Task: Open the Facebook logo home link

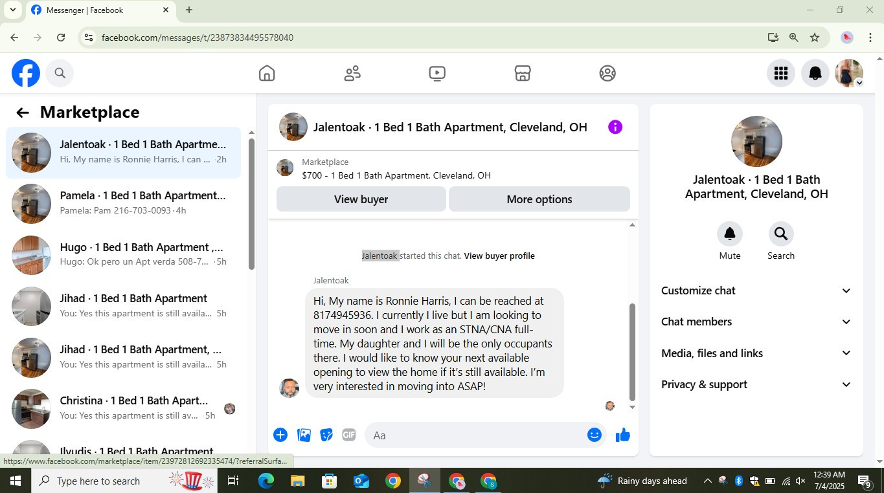Action: click(26, 73)
